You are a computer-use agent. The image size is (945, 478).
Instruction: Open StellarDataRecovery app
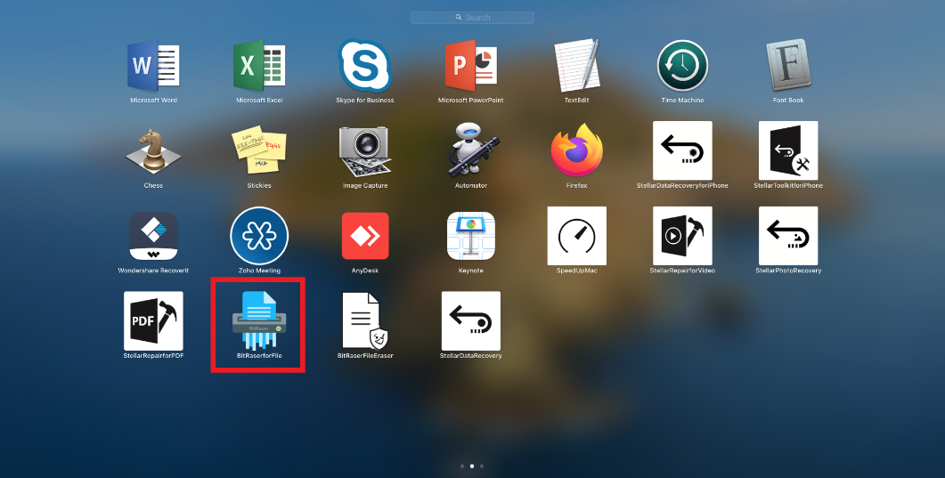click(x=470, y=320)
